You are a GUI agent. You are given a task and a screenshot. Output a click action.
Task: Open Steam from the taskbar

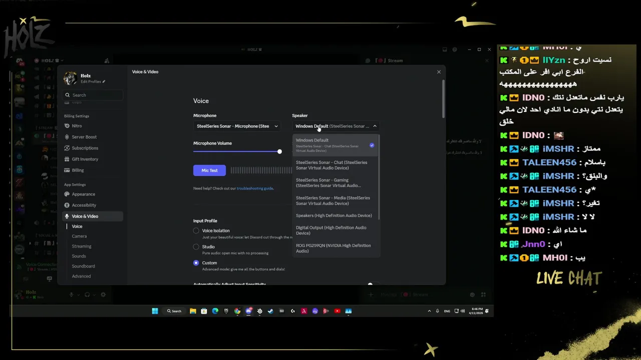click(x=270, y=311)
